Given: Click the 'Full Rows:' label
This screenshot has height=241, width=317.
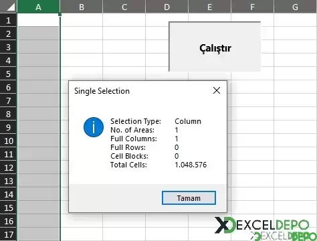Looking at the screenshot, I should pyautogui.click(x=128, y=147).
